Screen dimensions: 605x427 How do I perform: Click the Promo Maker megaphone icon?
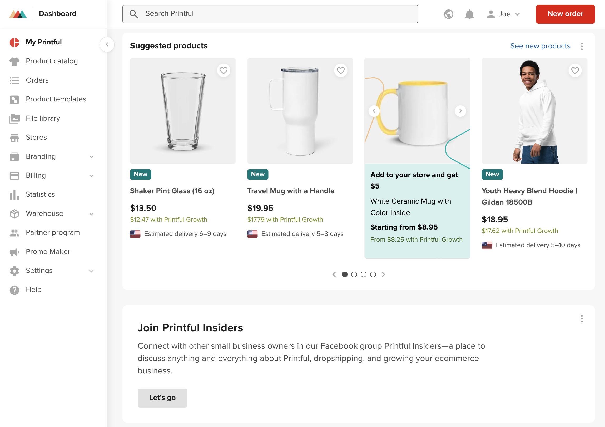pyautogui.click(x=14, y=252)
